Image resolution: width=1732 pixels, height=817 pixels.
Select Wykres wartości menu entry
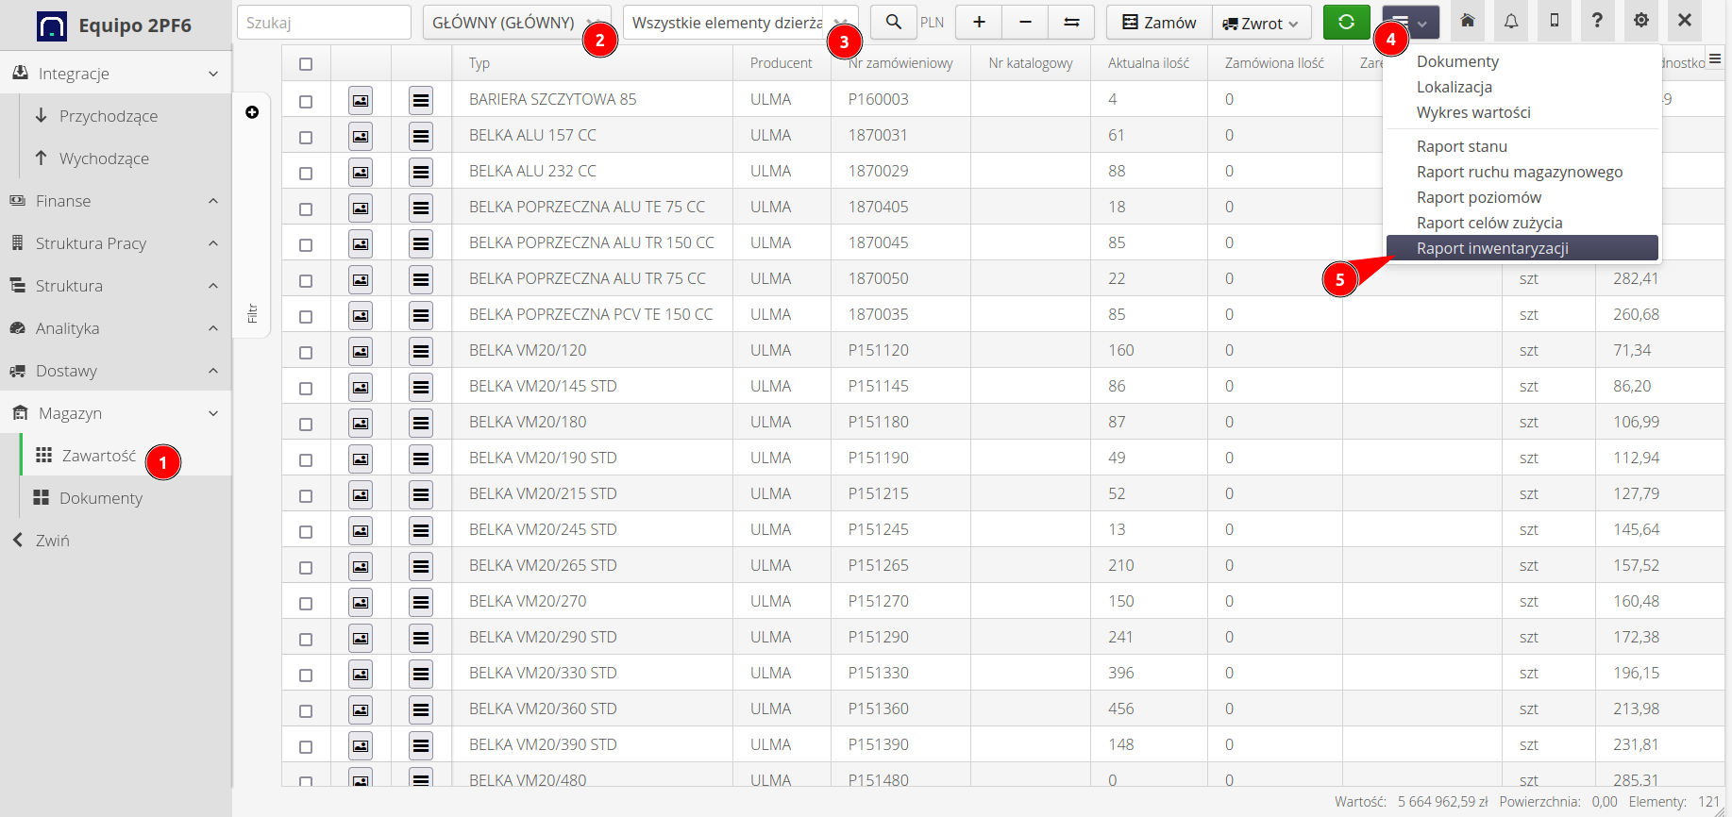coord(1522,112)
